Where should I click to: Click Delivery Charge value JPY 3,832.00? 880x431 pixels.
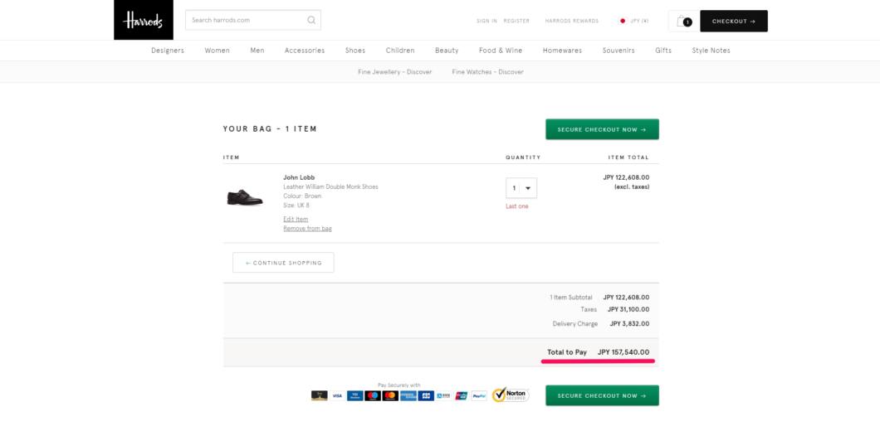point(629,324)
